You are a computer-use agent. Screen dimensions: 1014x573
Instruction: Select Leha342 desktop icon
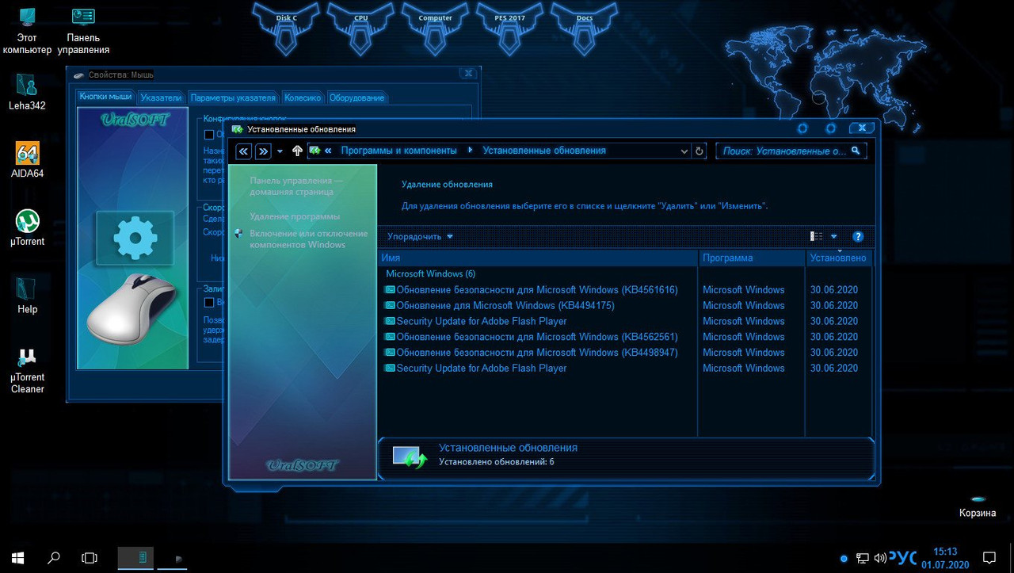pos(27,91)
